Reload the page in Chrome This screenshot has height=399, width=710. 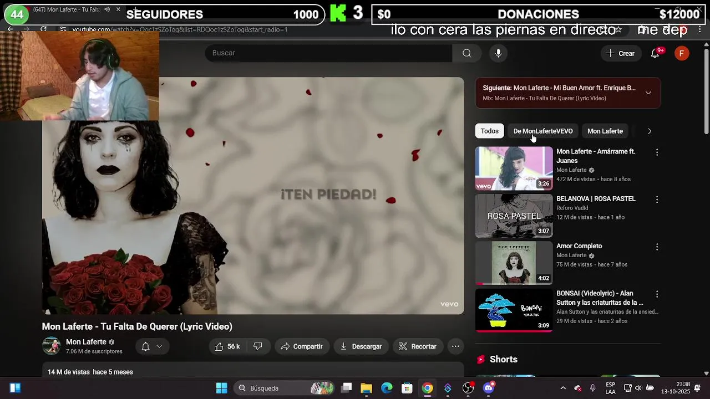click(x=43, y=29)
